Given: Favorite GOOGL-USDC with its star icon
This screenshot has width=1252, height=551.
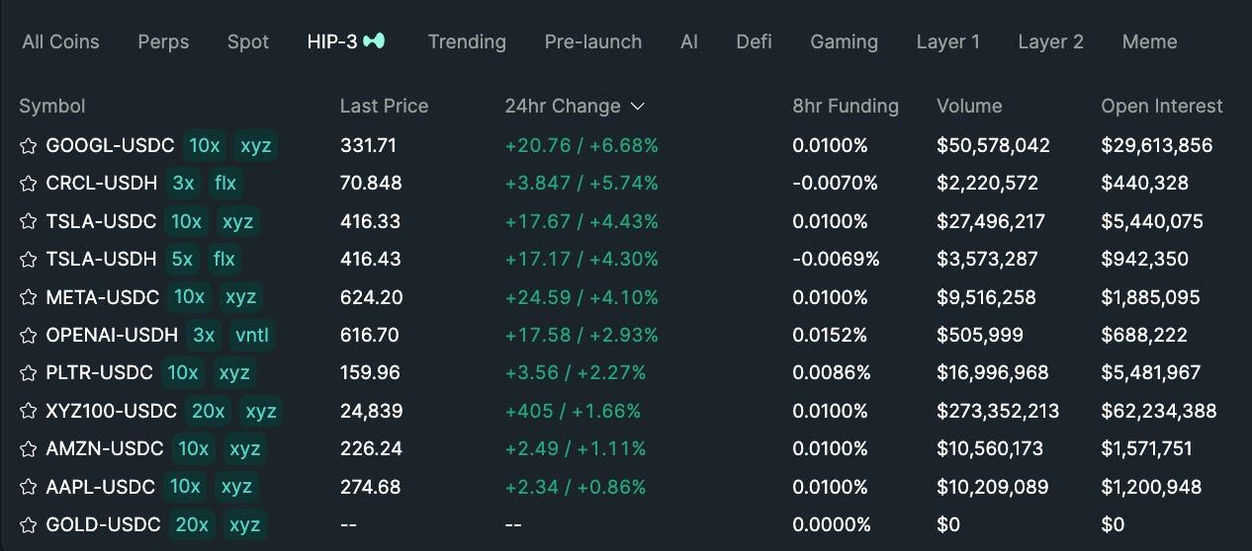Looking at the screenshot, I should tap(28, 146).
